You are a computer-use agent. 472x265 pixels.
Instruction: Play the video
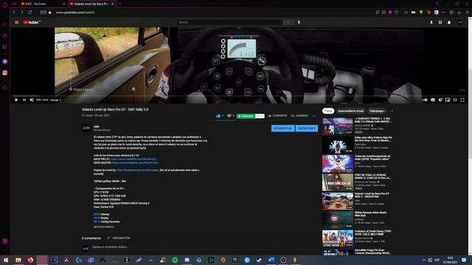click(16, 100)
